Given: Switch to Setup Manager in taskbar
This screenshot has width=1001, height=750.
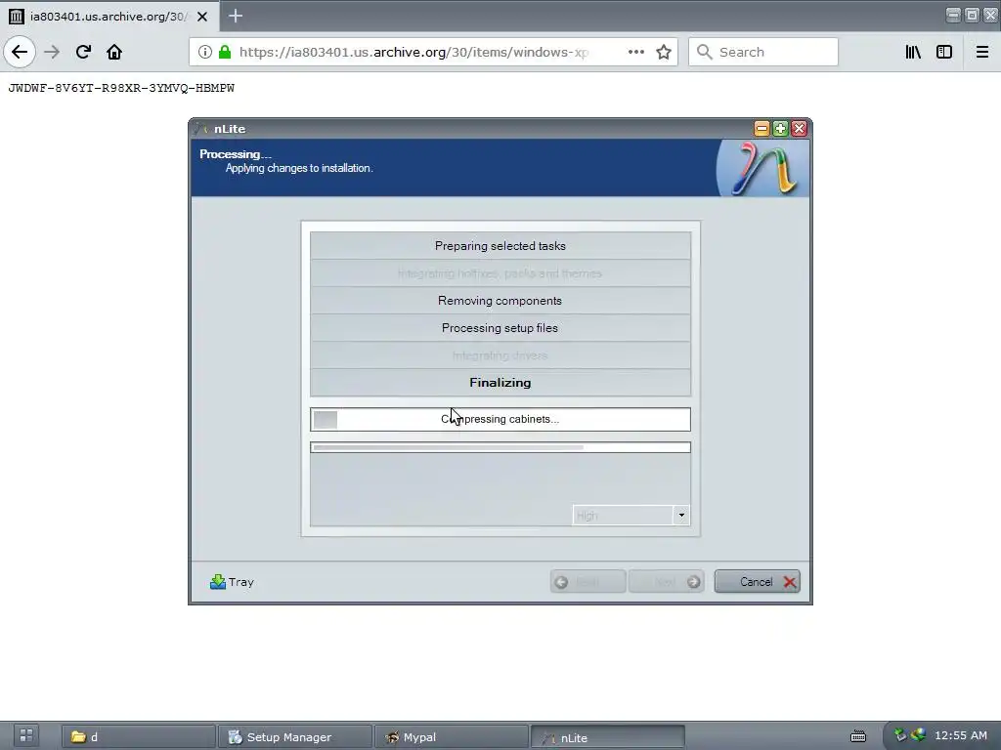Looking at the screenshot, I should click(295, 737).
